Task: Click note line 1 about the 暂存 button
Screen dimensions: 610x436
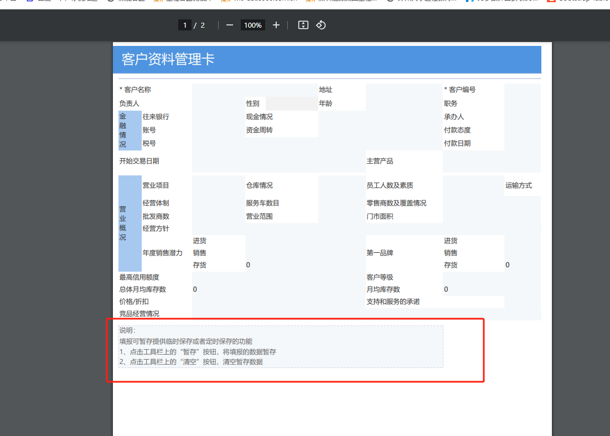Action: point(198,352)
